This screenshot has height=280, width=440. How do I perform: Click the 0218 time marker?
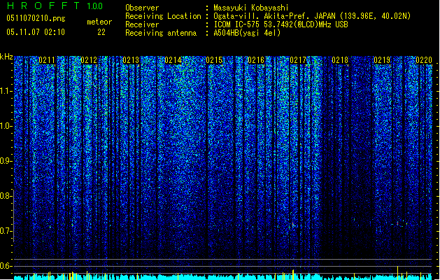click(x=340, y=60)
